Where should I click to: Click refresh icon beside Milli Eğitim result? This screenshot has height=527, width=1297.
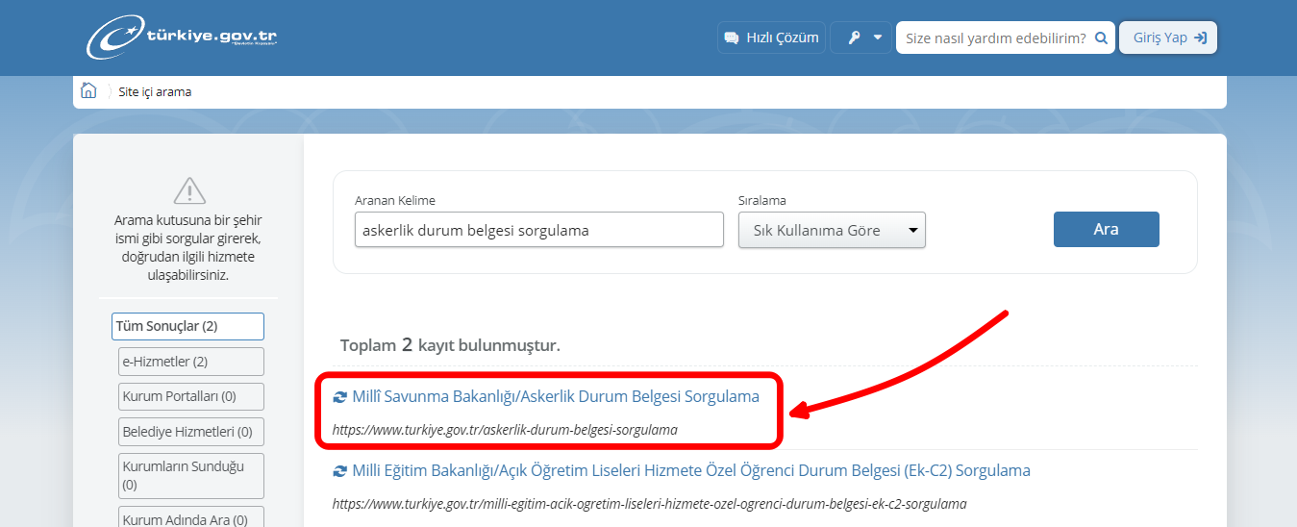(x=339, y=471)
